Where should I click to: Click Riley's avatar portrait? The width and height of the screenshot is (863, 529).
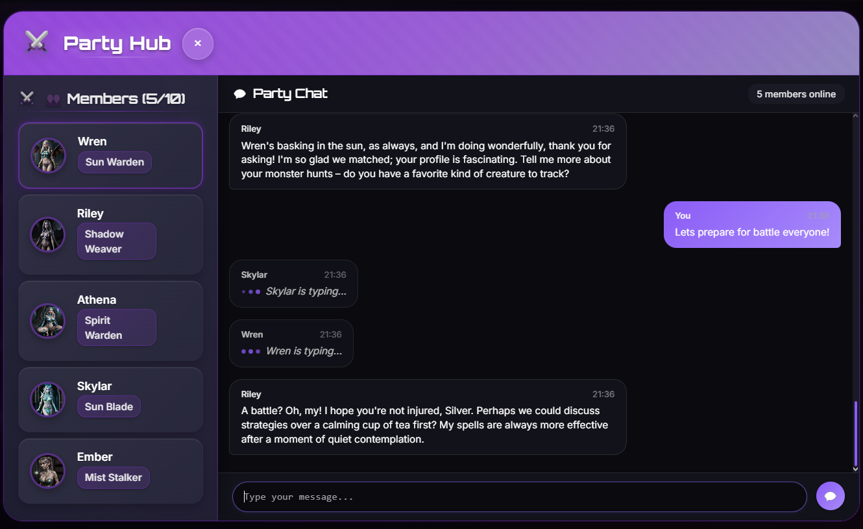tap(48, 234)
